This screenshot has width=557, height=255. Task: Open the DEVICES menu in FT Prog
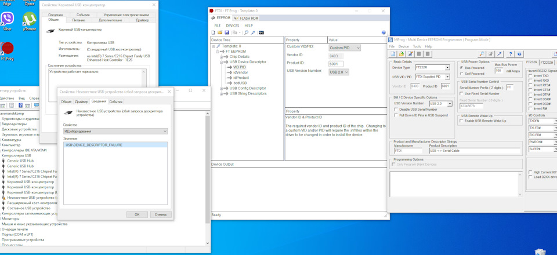[232, 25]
